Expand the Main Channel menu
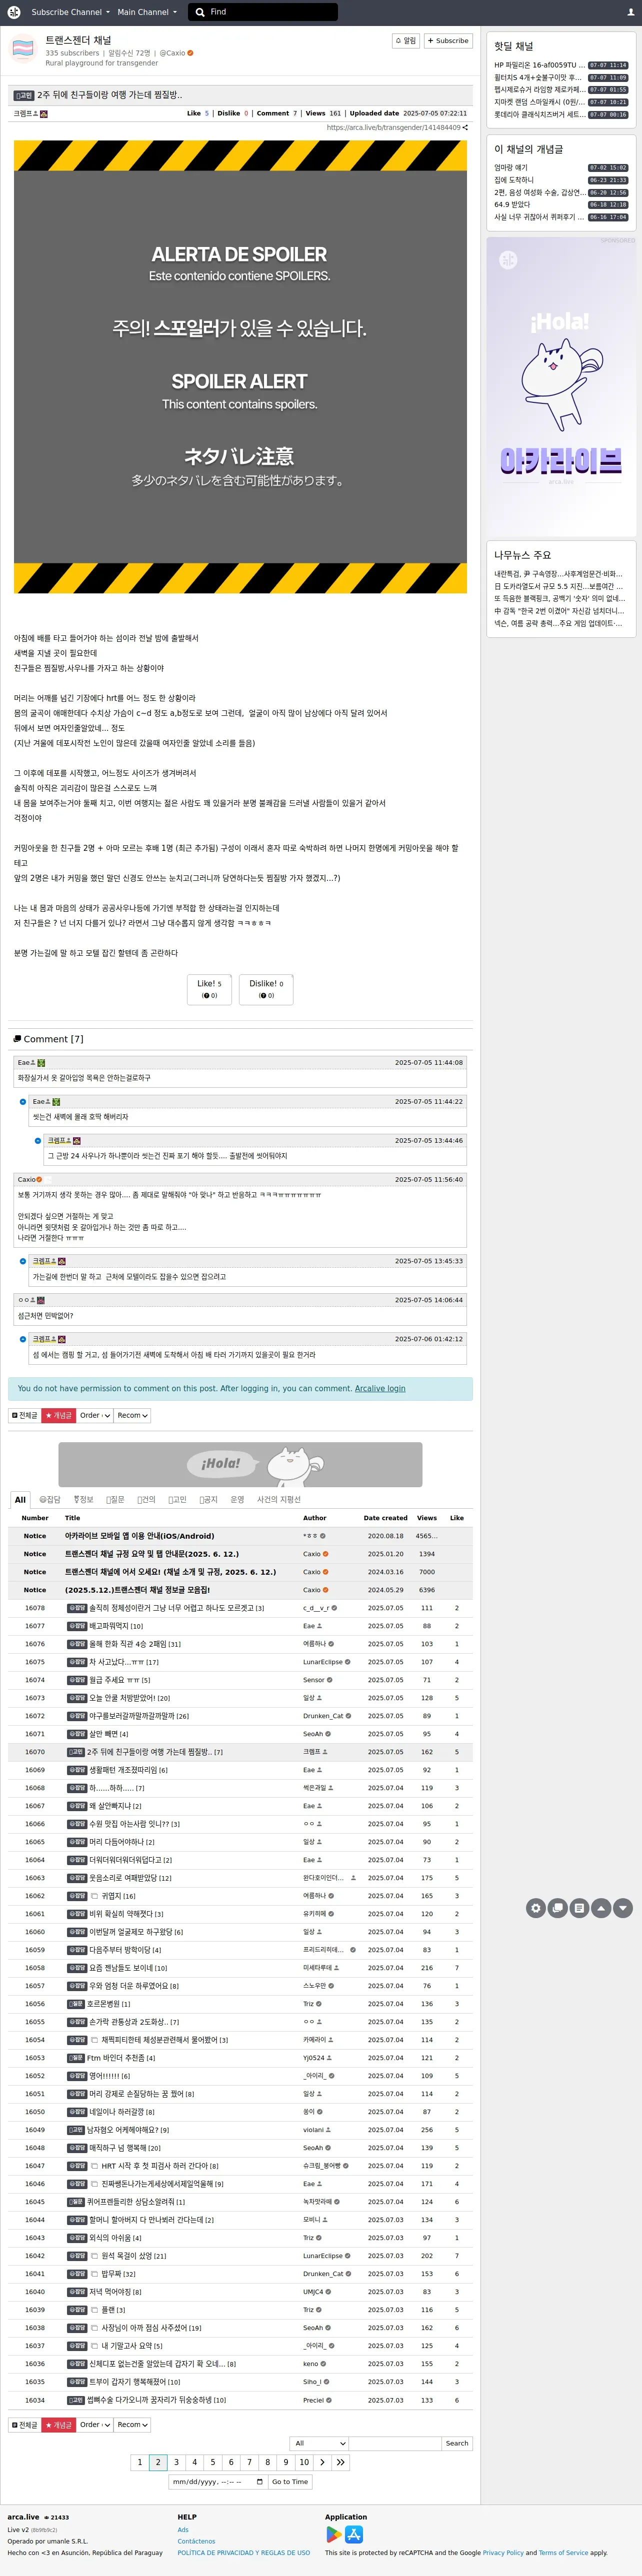642x2576 pixels. pos(147,12)
